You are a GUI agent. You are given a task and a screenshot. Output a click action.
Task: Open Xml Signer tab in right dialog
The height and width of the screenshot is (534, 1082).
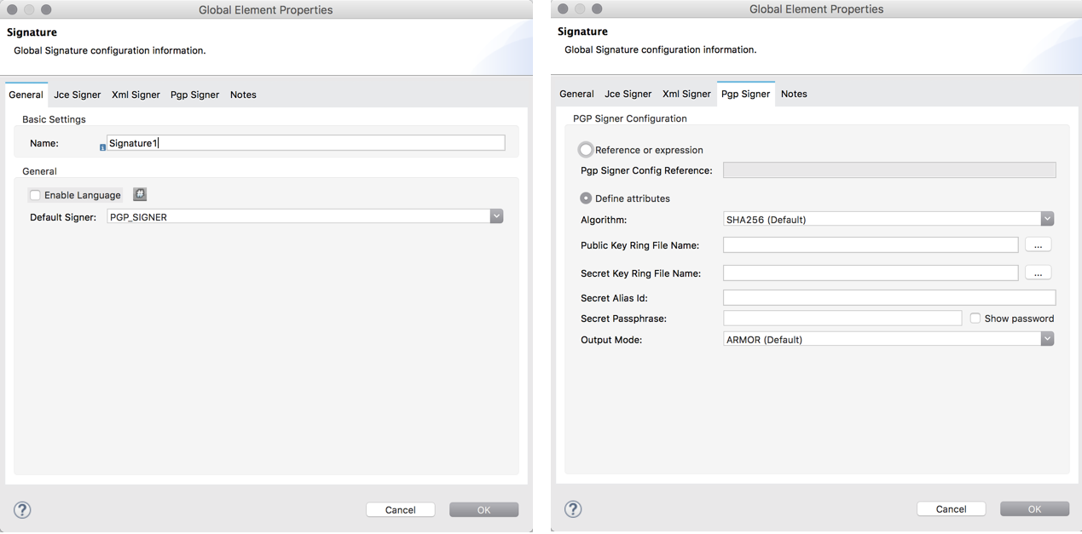(686, 94)
